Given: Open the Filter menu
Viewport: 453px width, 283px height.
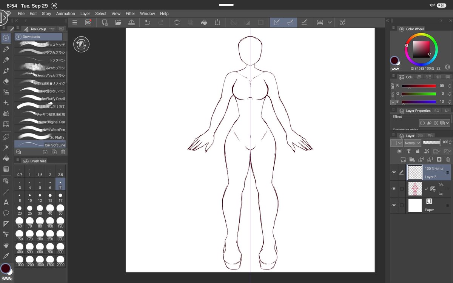Looking at the screenshot, I should click(130, 14).
